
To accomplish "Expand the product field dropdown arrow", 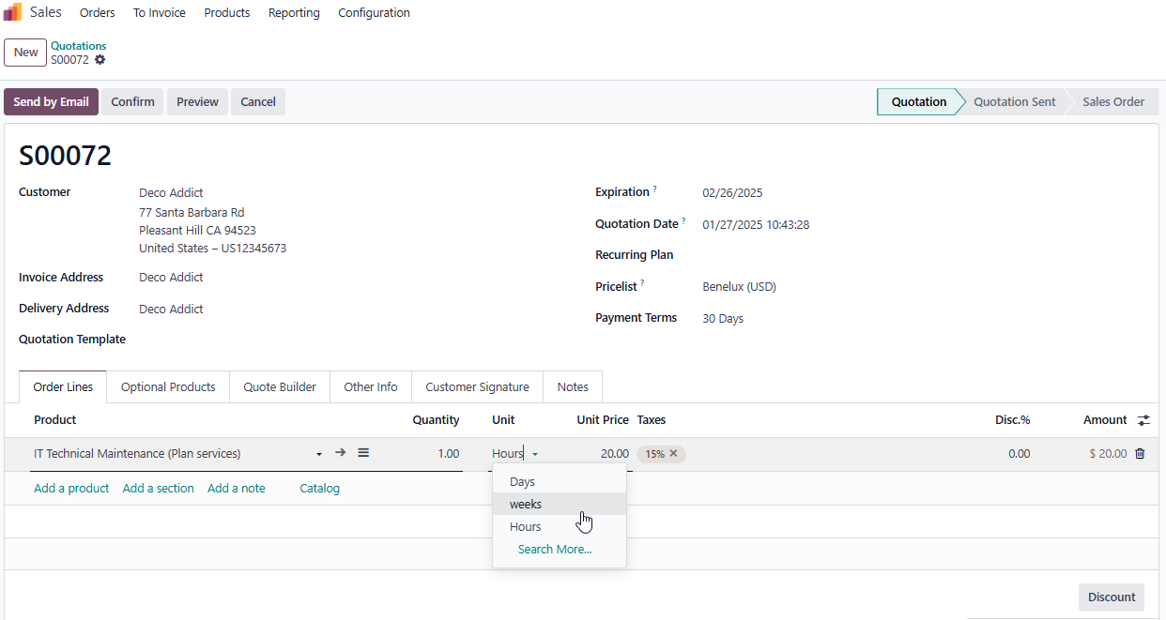I will click(x=319, y=454).
